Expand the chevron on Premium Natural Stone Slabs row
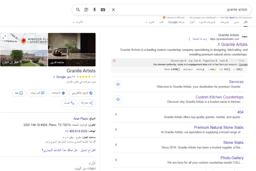 coord(116,129)
